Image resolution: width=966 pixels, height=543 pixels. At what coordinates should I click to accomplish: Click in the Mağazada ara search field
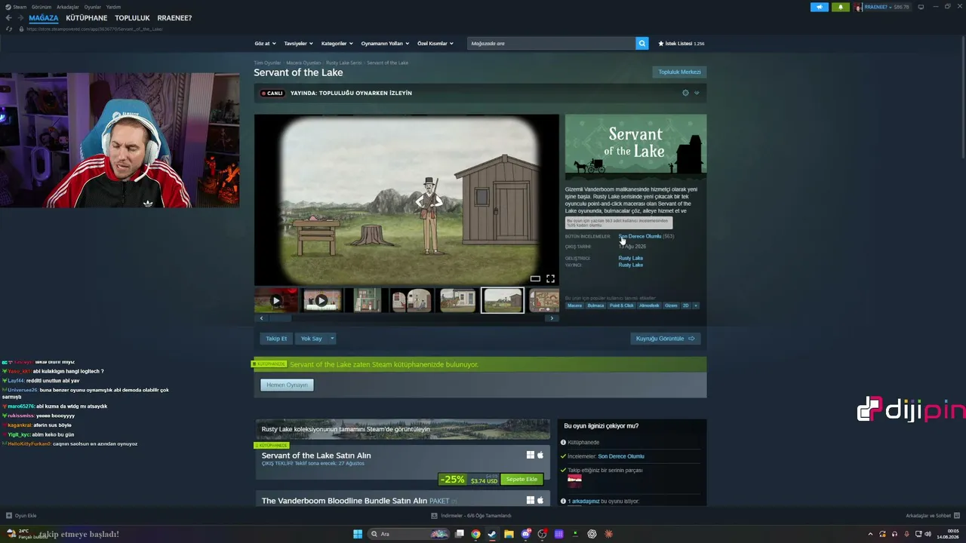coord(552,44)
